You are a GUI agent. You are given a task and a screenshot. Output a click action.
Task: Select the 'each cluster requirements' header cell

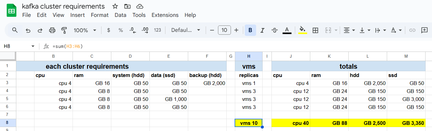coord(121,66)
